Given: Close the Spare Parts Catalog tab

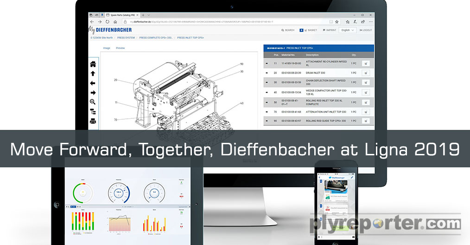Looking at the screenshot, I should 138,15.
